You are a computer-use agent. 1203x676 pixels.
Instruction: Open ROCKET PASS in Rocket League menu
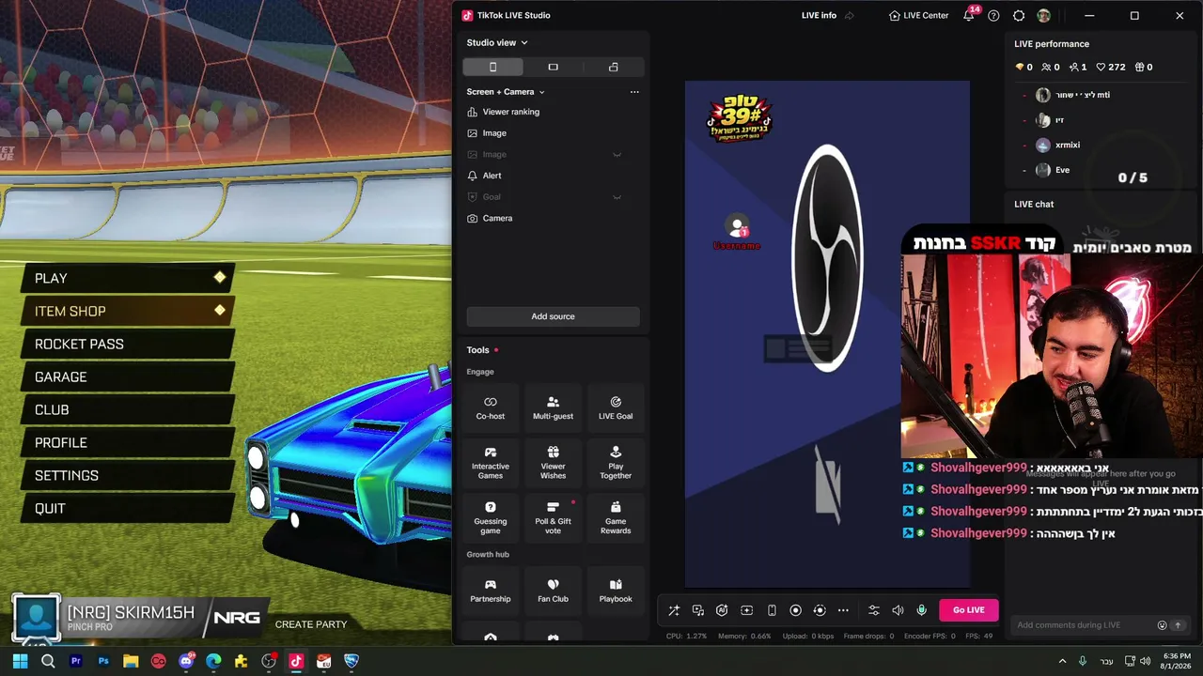click(x=128, y=344)
